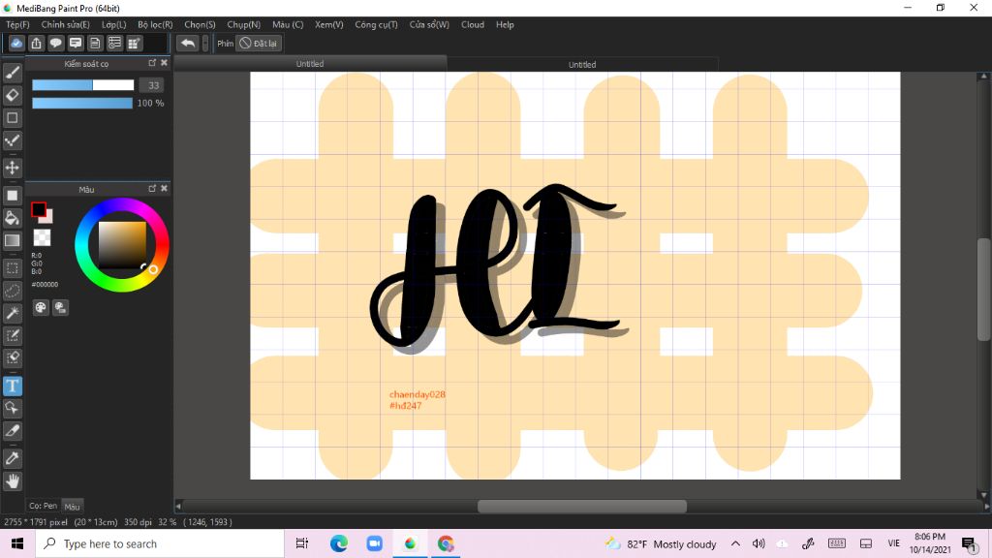Open the Xem(V) menu
Screen dimensions: 992x558
tap(329, 24)
